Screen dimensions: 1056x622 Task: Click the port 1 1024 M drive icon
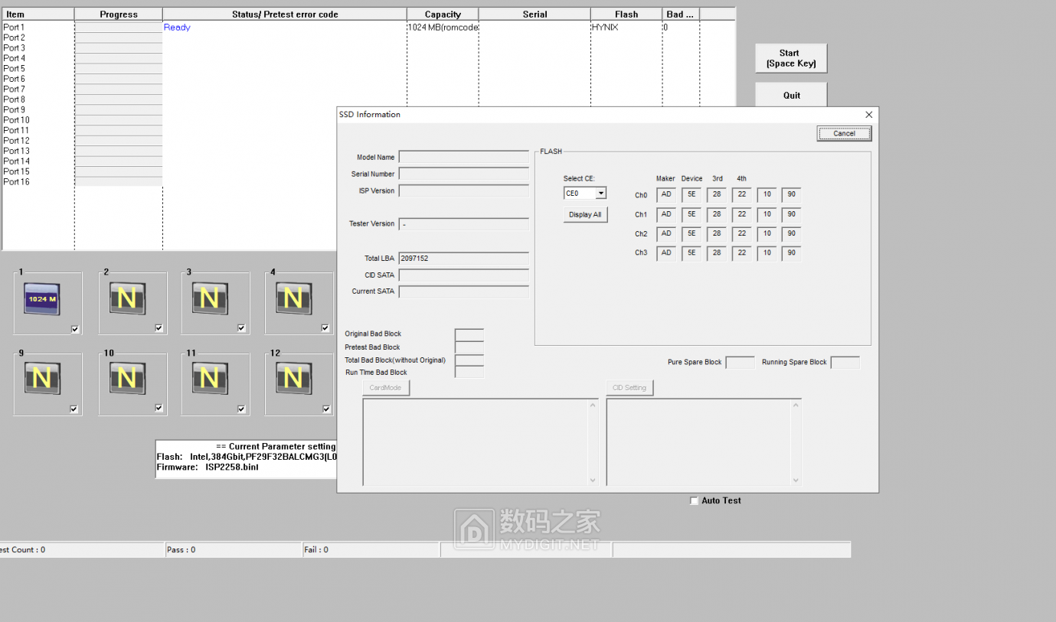(x=42, y=298)
